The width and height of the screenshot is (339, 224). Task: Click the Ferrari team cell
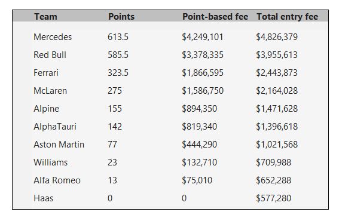tap(46, 73)
